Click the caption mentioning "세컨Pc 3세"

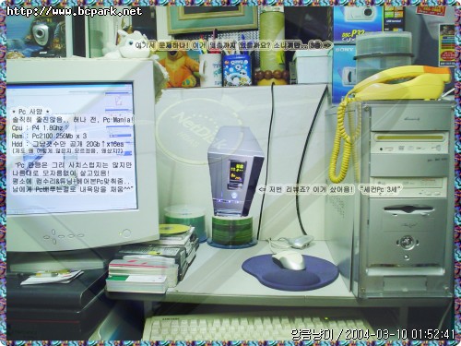[330, 190]
